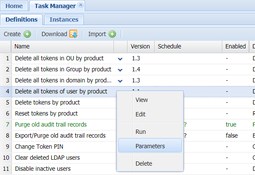Close the Task Manager tab
This screenshot has width=255, height=175.
[81, 6]
